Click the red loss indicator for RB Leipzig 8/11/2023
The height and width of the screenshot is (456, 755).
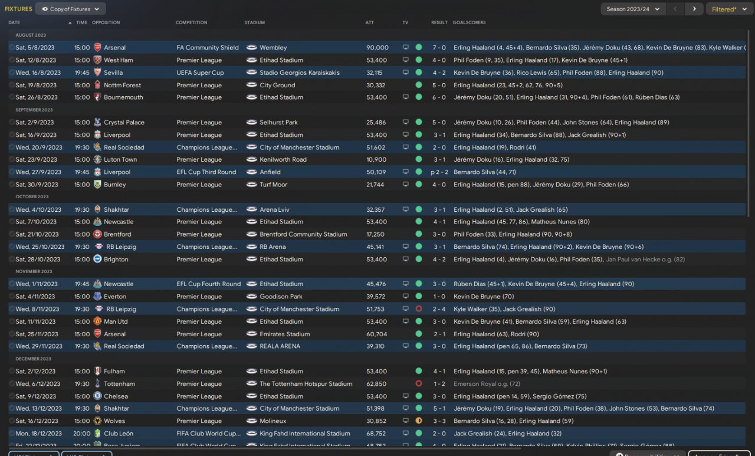click(419, 309)
